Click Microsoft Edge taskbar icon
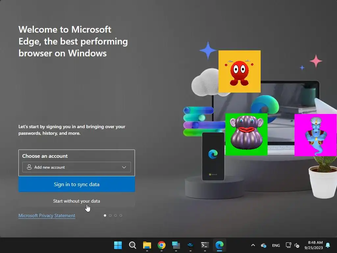The height and width of the screenshot is (253, 337). pyautogui.click(x=220, y=245)
